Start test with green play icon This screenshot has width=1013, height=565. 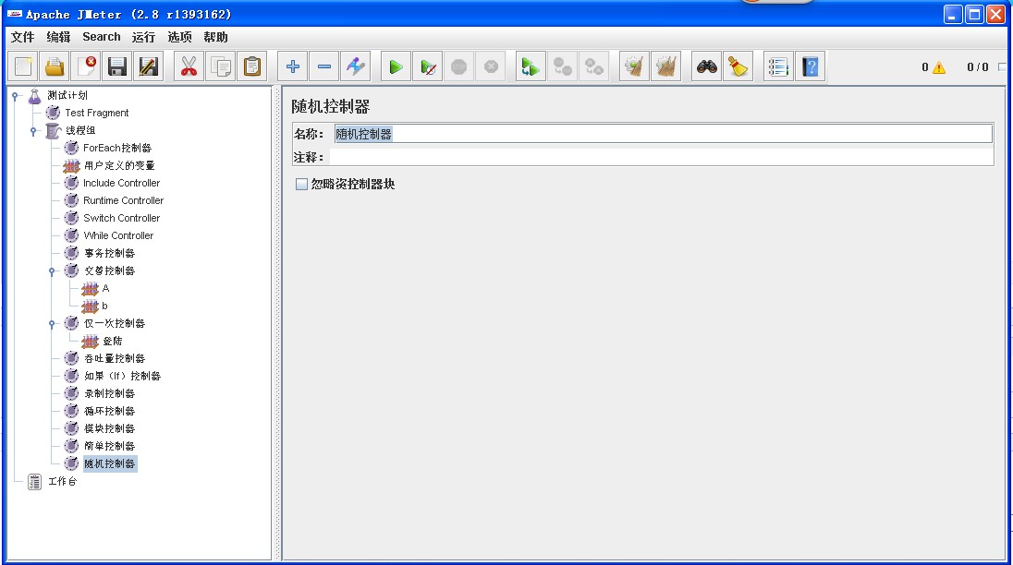[396, 66]
